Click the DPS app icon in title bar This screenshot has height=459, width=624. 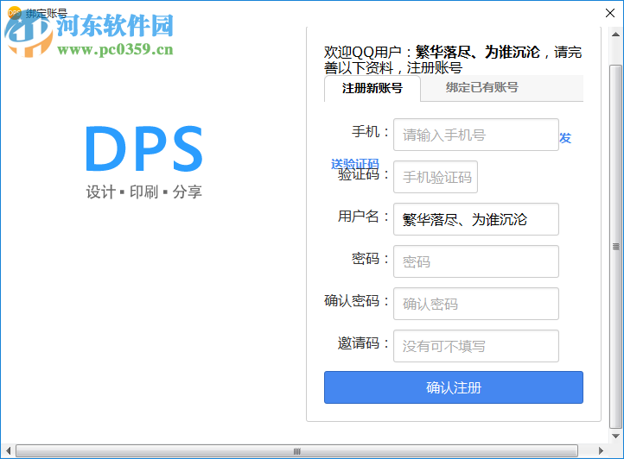click(x=14, y=13)
